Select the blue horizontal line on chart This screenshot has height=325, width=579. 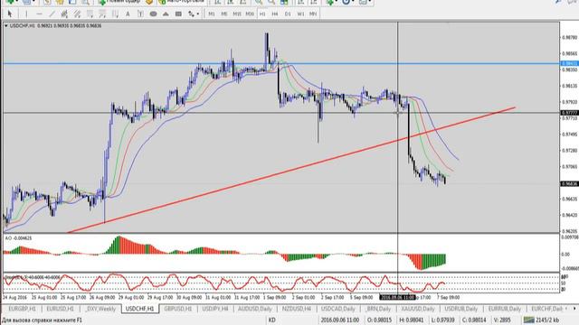(x=280, y=64)
